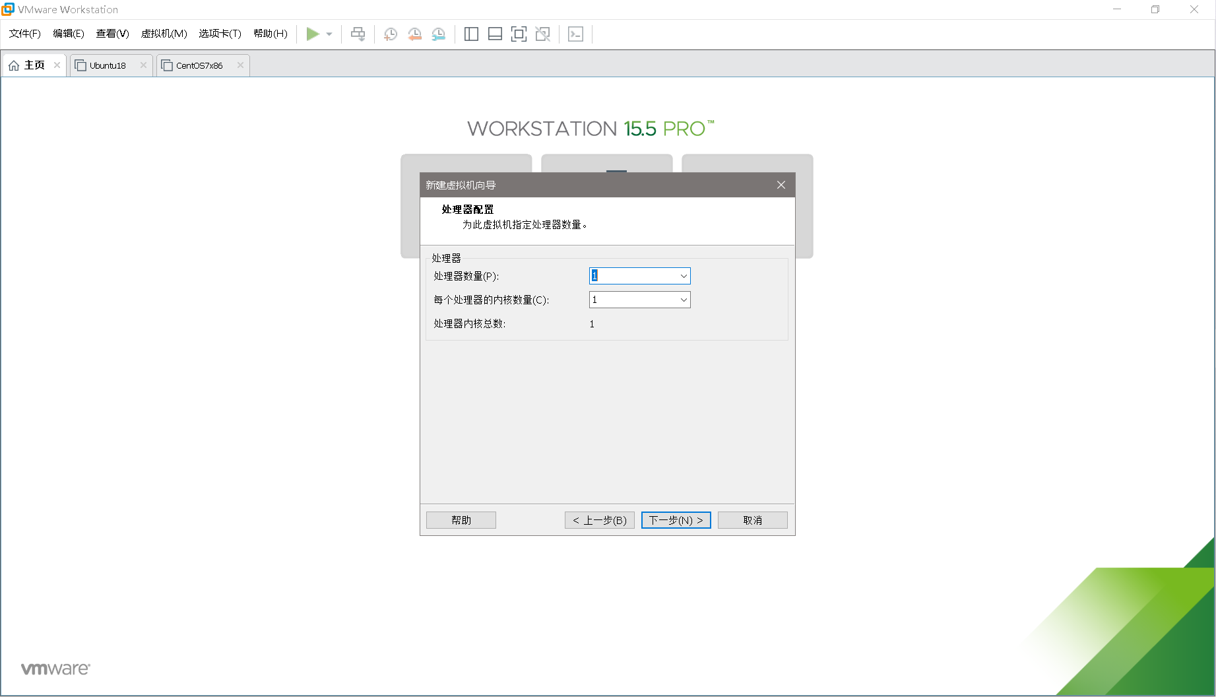The image size is (1216, 697).
Task: Go back with the 上一步(B) button
Action: [600, 520]
